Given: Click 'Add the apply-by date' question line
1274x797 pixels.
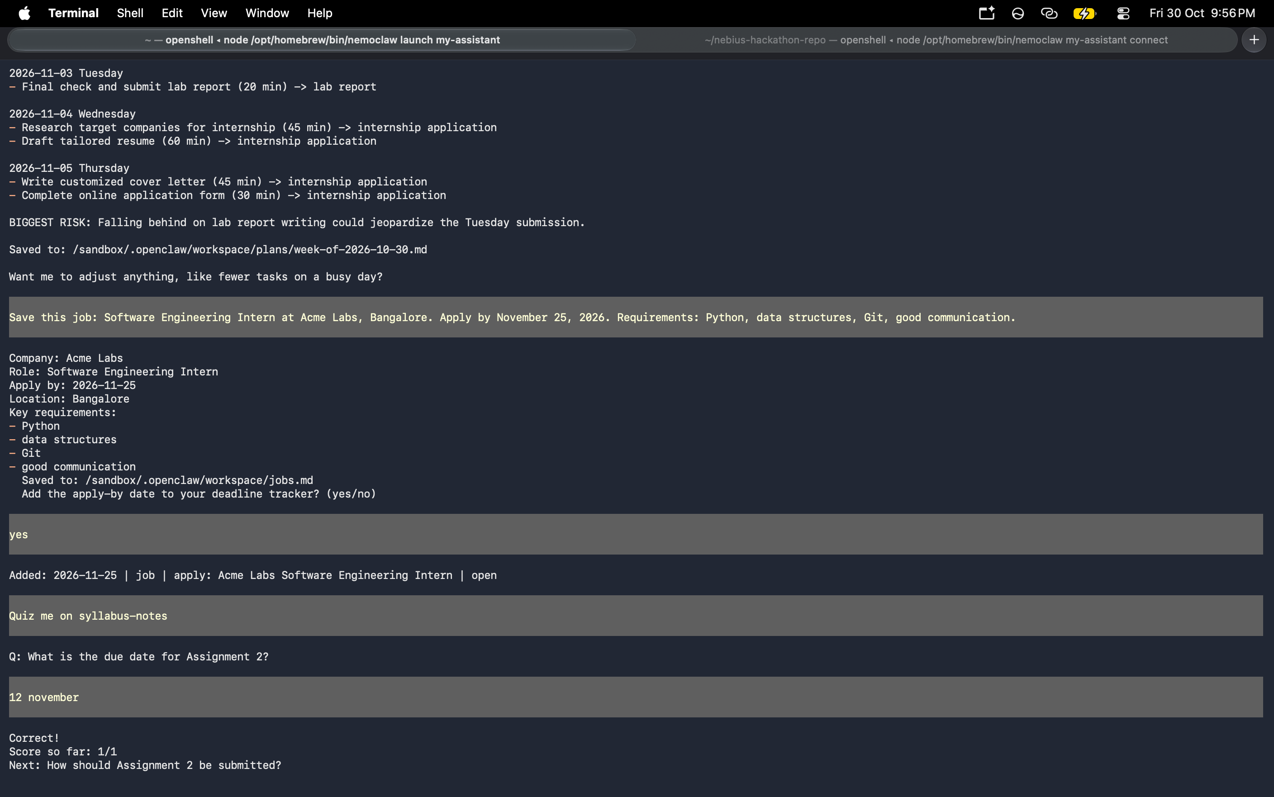Looking at the screenshot, I should pos(199,494).
